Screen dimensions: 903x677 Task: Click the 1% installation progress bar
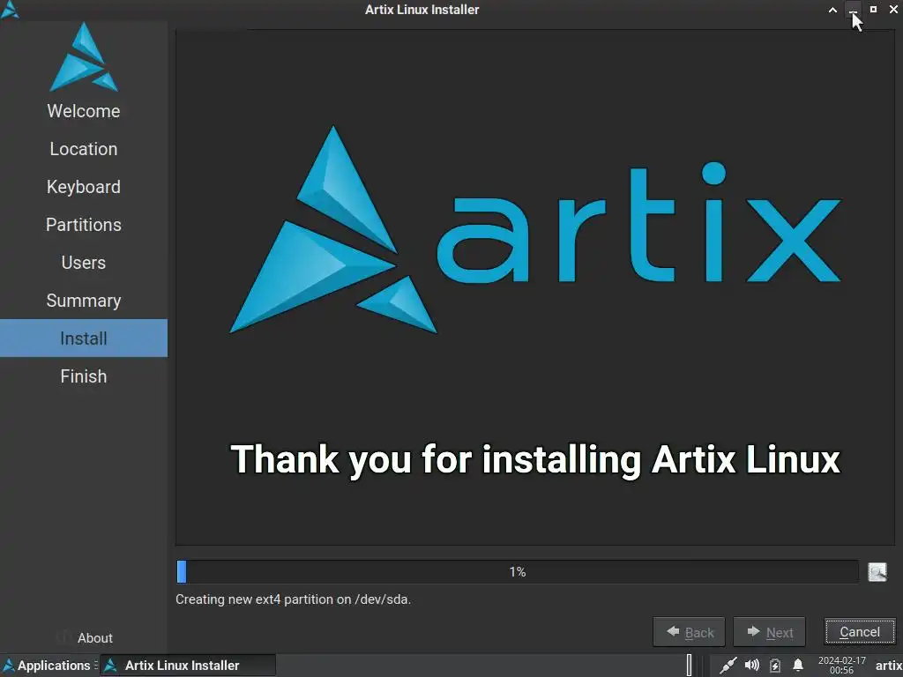[517, 571]
